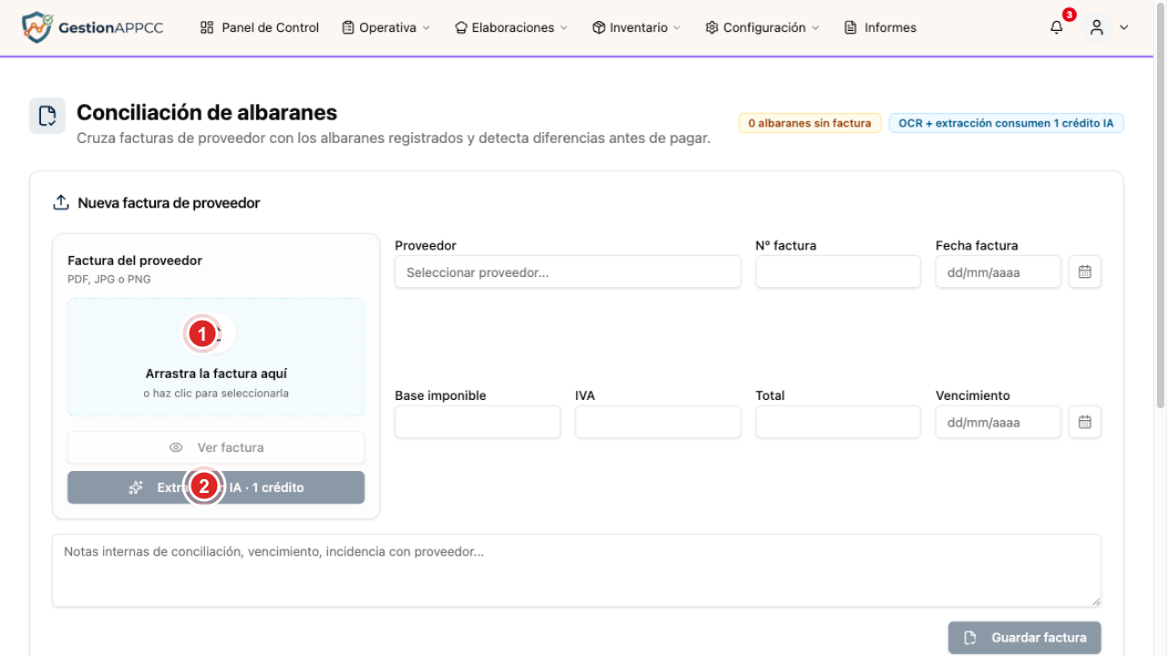This screenshot has width=1167, height=656.
Task: Click the "PDF, JPG o PNG" text
Action: [x=109, y=280]
